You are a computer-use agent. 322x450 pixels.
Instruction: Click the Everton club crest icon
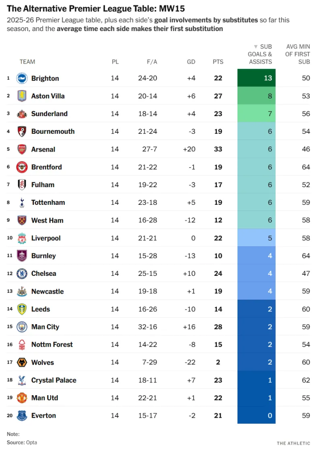[x=22, y=415]
